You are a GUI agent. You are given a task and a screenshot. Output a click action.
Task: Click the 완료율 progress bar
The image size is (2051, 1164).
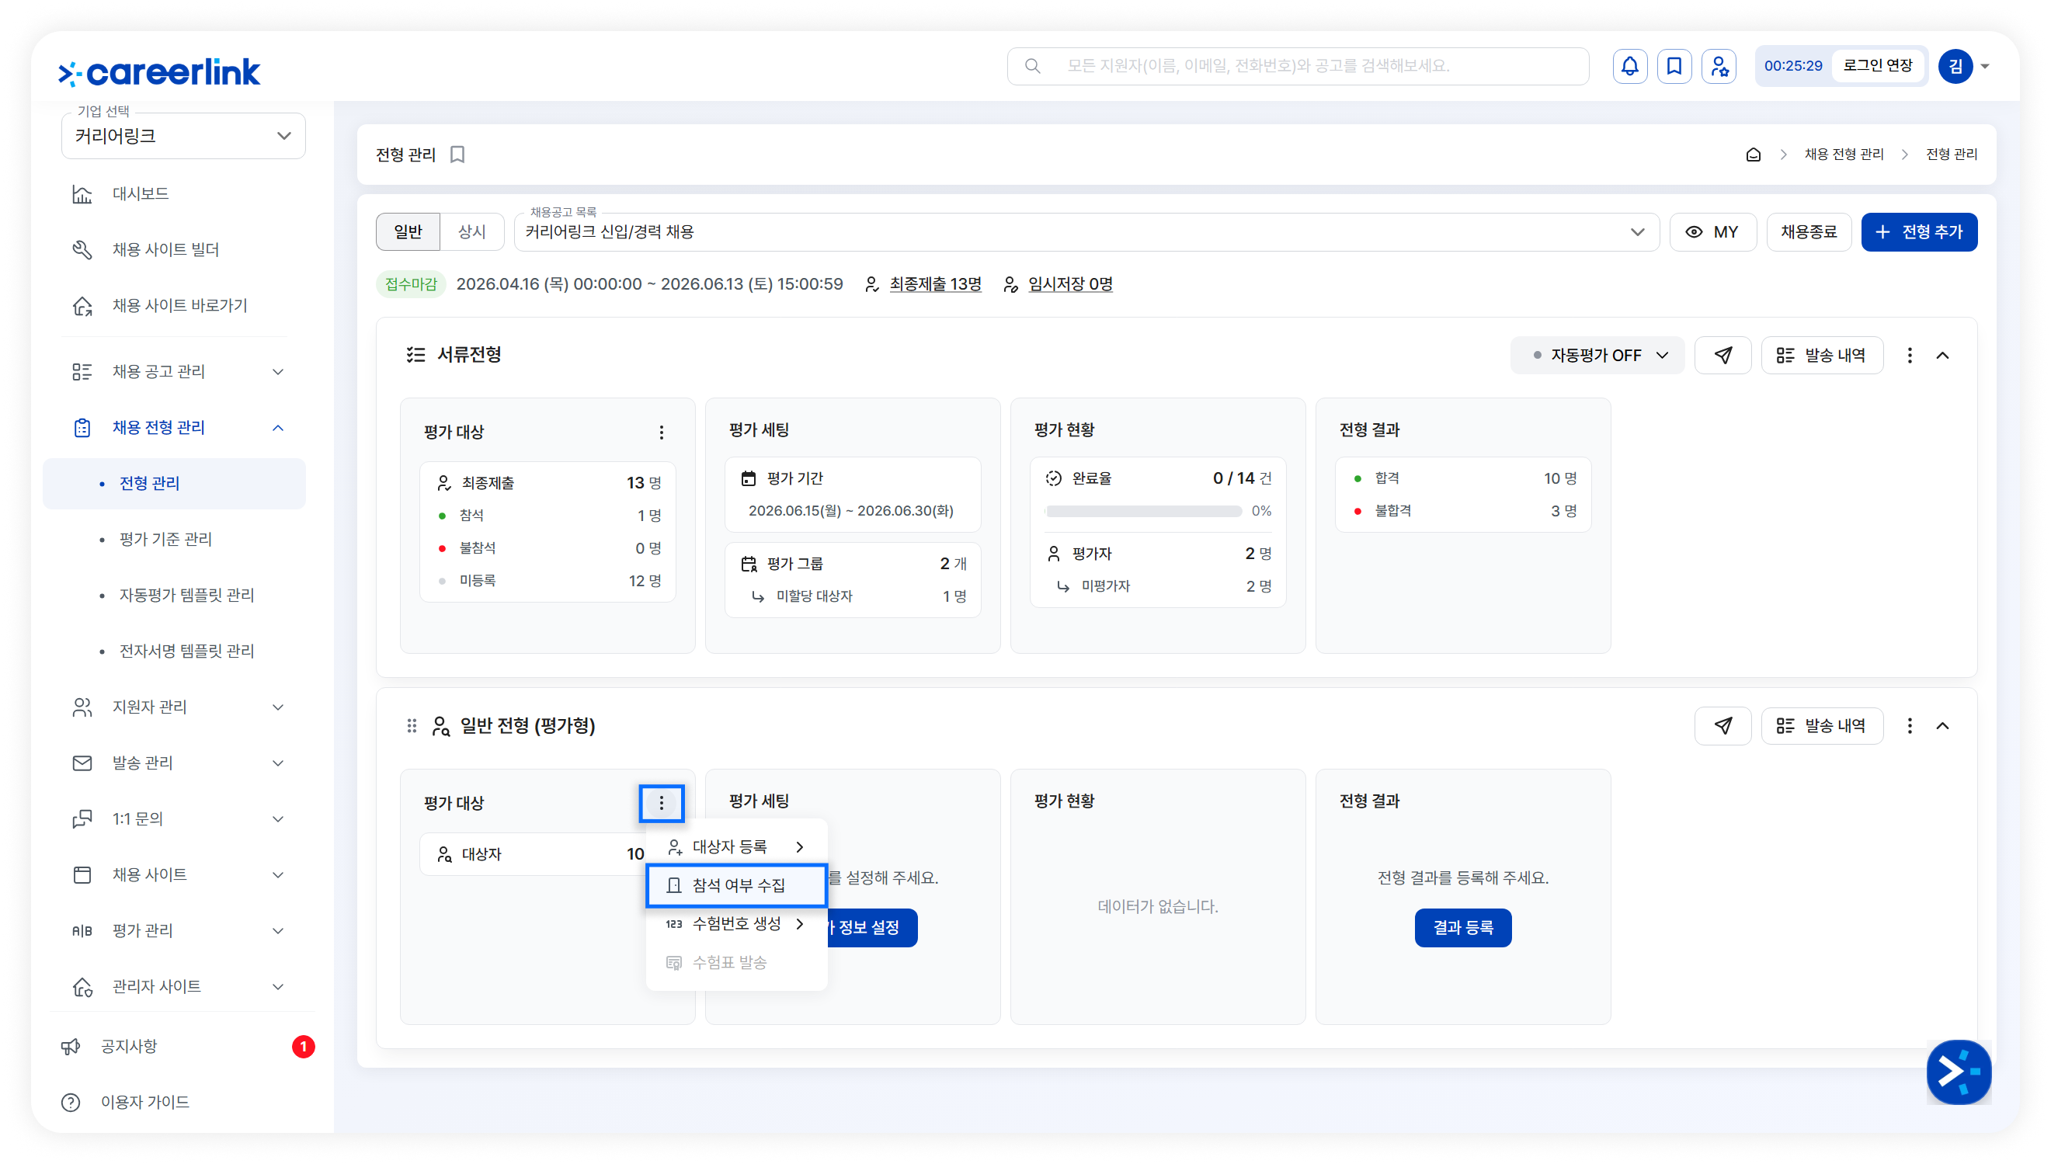pos(1143,512)
